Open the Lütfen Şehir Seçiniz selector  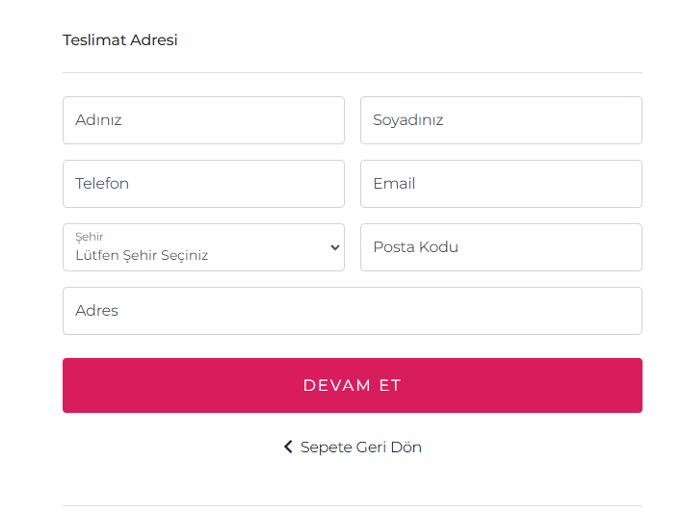click(x=193, y=255)
